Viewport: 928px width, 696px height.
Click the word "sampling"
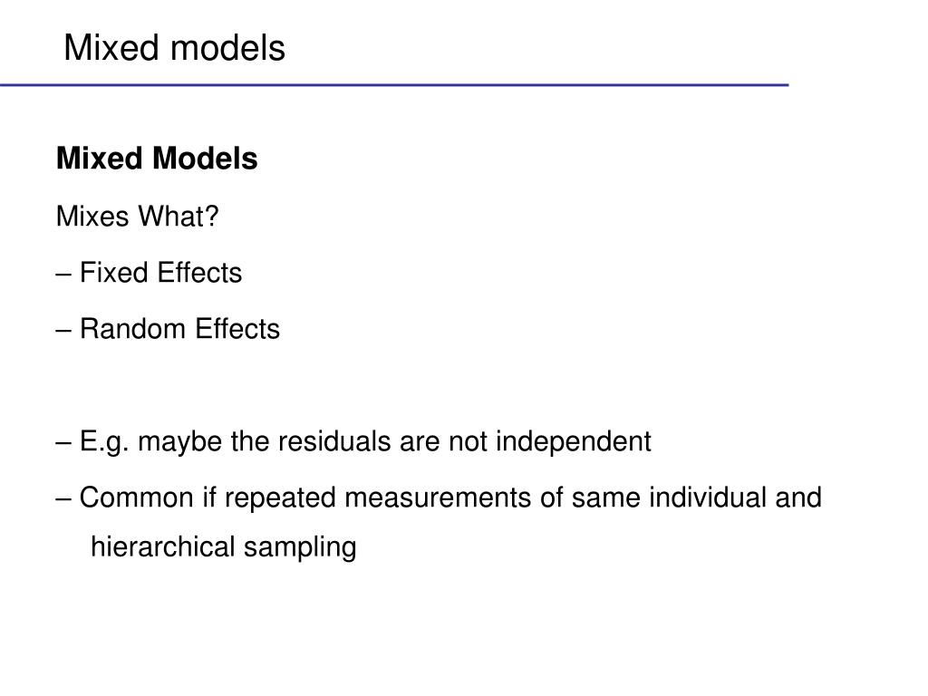tap(300, 548)
